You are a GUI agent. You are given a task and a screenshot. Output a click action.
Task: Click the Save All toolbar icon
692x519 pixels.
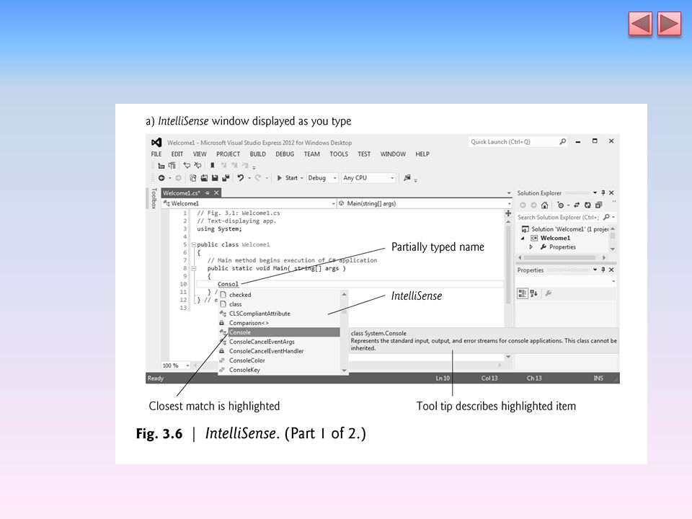tap(226, 178)
